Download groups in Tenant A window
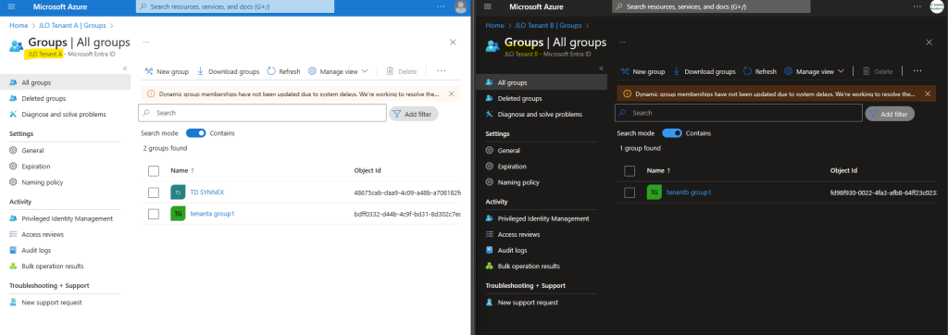 coord(229,71)
